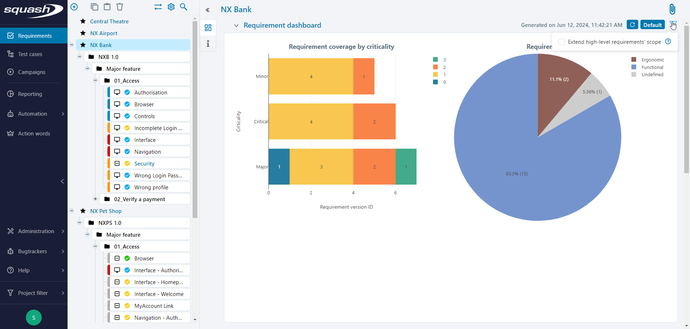690x329 pixels.
Task: Open the import/export tool
Action: (158, 7)
